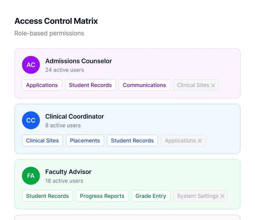
Task: Select the Applications permission under Admissions Counselor
Action: pos(42,85)
